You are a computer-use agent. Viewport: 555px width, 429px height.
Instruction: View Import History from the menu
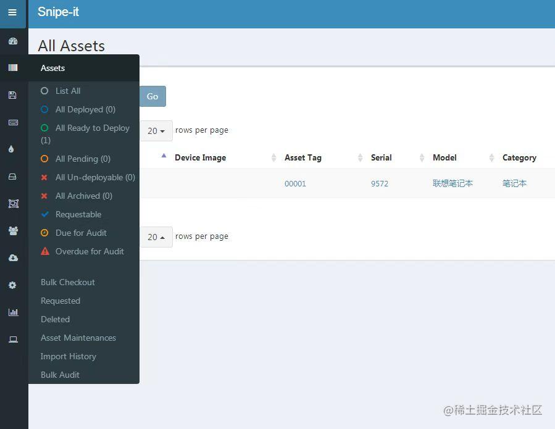point(68,356)
